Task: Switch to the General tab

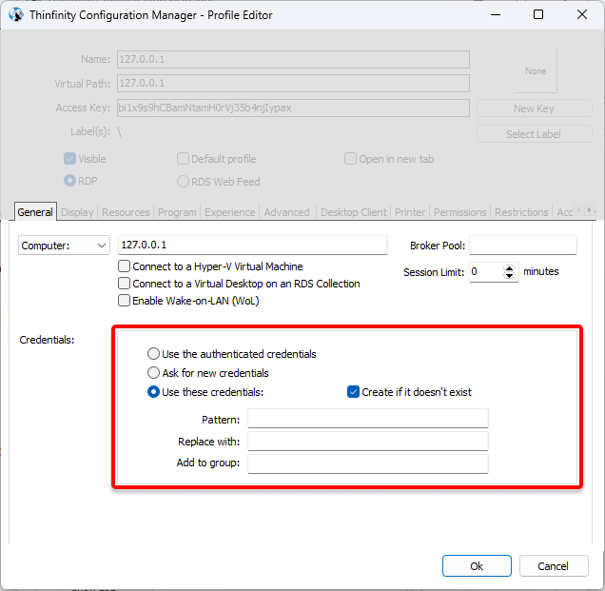Action: 35,212
